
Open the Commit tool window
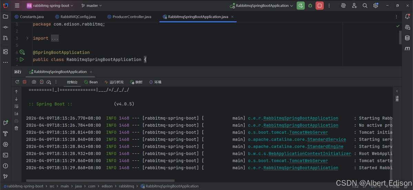click(6, 27)
